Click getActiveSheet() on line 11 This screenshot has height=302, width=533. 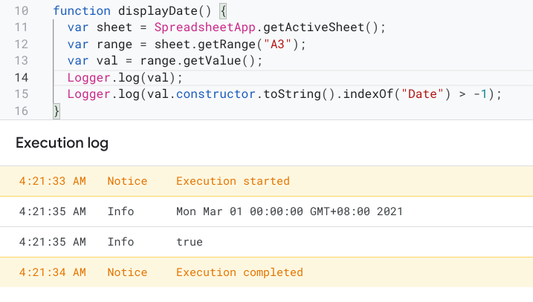(x=320, y=27)
